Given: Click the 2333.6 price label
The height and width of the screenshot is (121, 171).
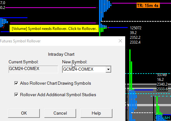Looking at the screenshot, I should tap(162, 89).
